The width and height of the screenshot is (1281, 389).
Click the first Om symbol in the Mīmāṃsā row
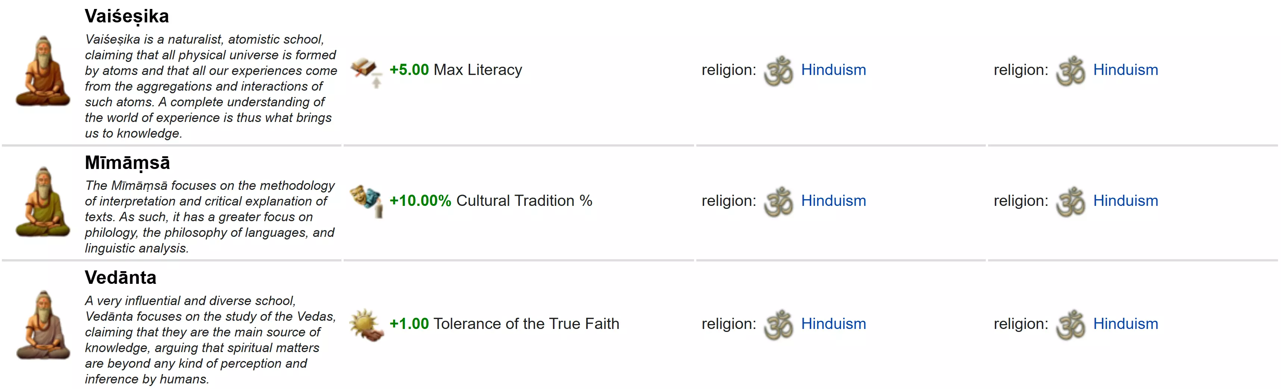pyautogui.click(x=778, y=202)
